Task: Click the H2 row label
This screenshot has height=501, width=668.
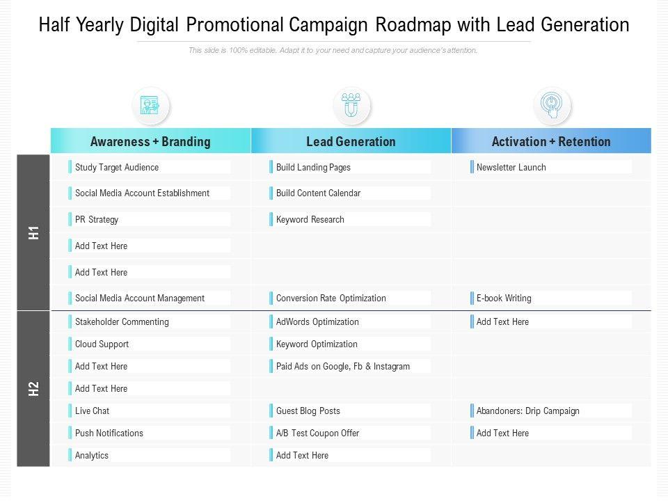Action: pos(33,388)
